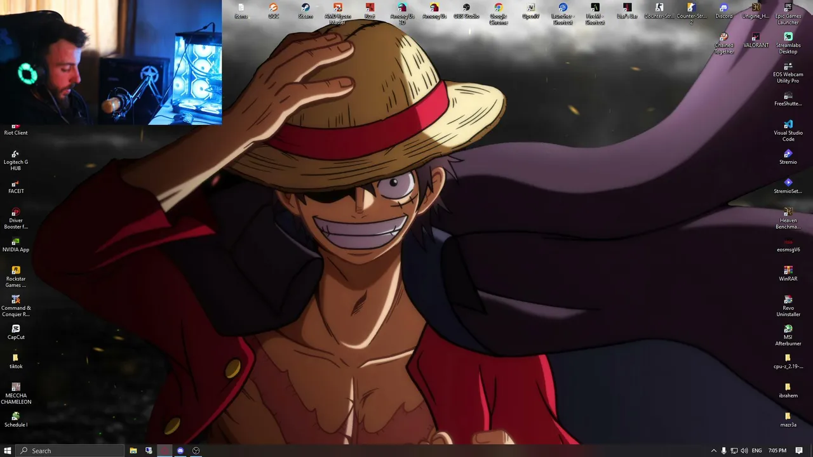Select the Chained Together desktop shortcut
The width and height of the screenshot is (813, 457).
click(724, 43)
